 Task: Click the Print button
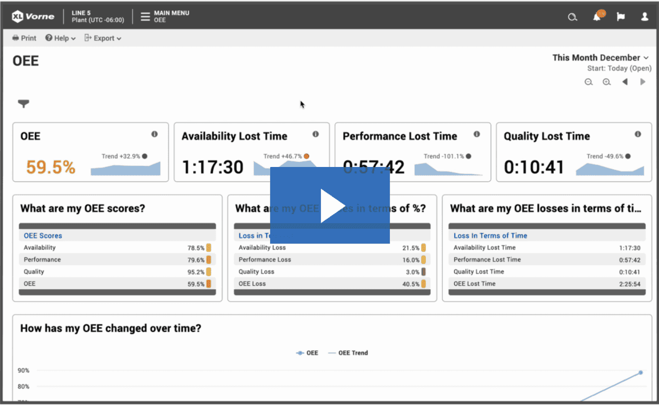[24, 38]
